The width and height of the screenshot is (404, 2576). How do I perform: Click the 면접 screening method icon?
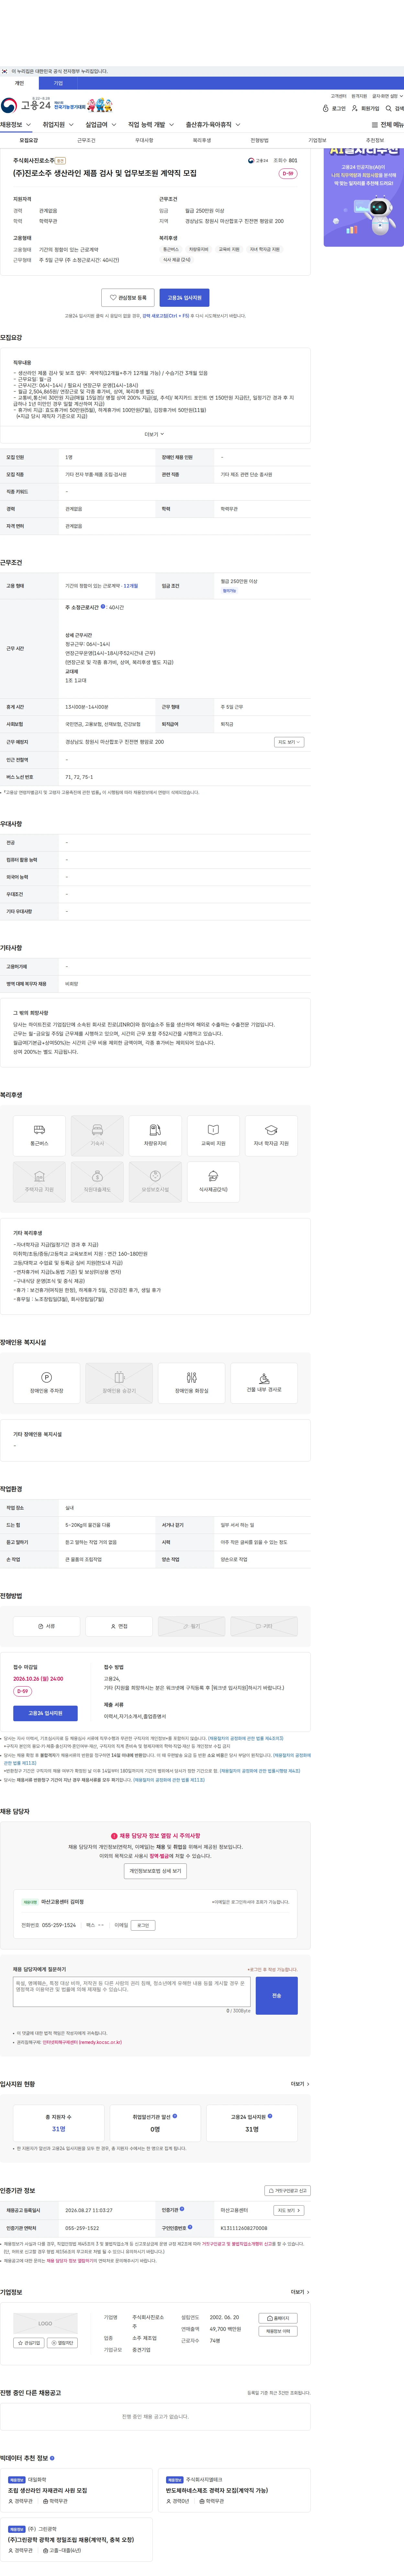[119, 1626]
